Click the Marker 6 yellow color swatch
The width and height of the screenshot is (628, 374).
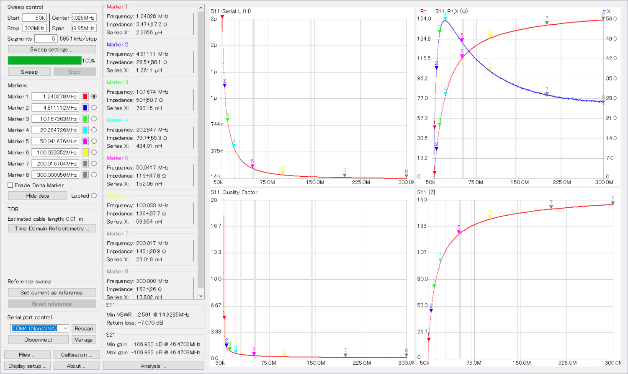pyautogui.click(x=85, y=152)
